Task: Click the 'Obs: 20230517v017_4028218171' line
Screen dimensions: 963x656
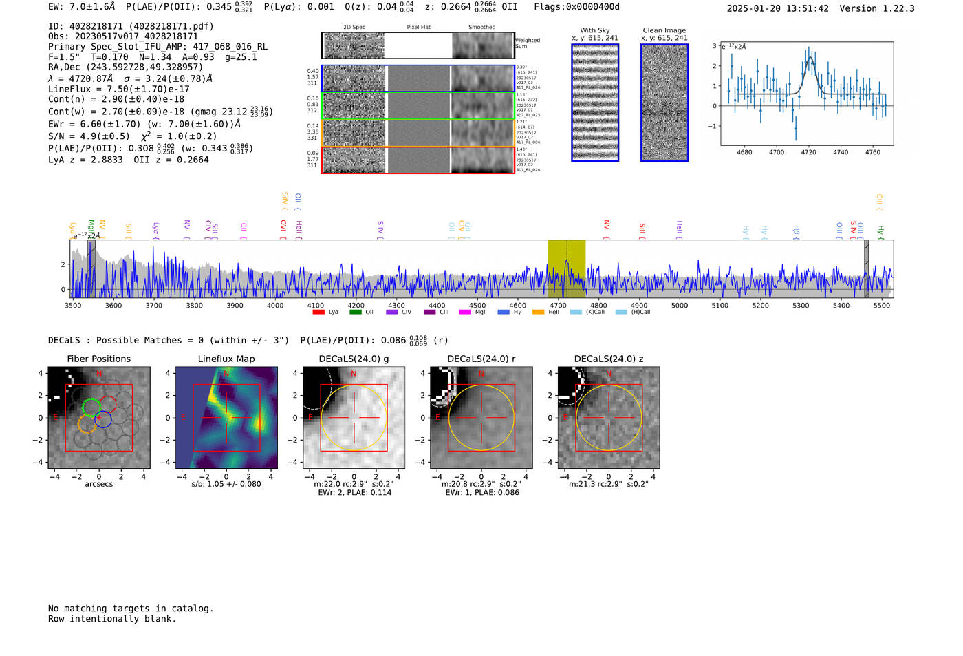Action: (123, 36)
